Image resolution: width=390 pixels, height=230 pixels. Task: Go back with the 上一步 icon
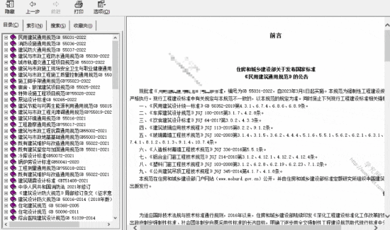[32, 7]
